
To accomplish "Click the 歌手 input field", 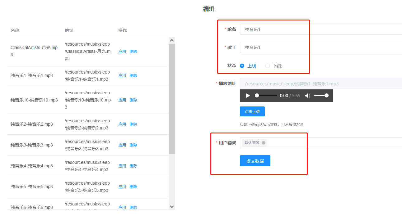I will [320, 47].
